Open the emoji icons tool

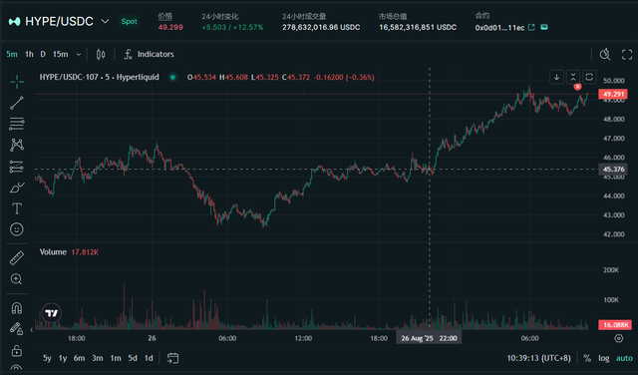pyautogui.click(x=17, y=229)
